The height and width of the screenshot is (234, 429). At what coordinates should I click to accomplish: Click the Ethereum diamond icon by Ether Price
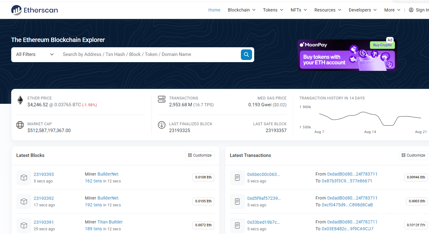coord(20,100)
